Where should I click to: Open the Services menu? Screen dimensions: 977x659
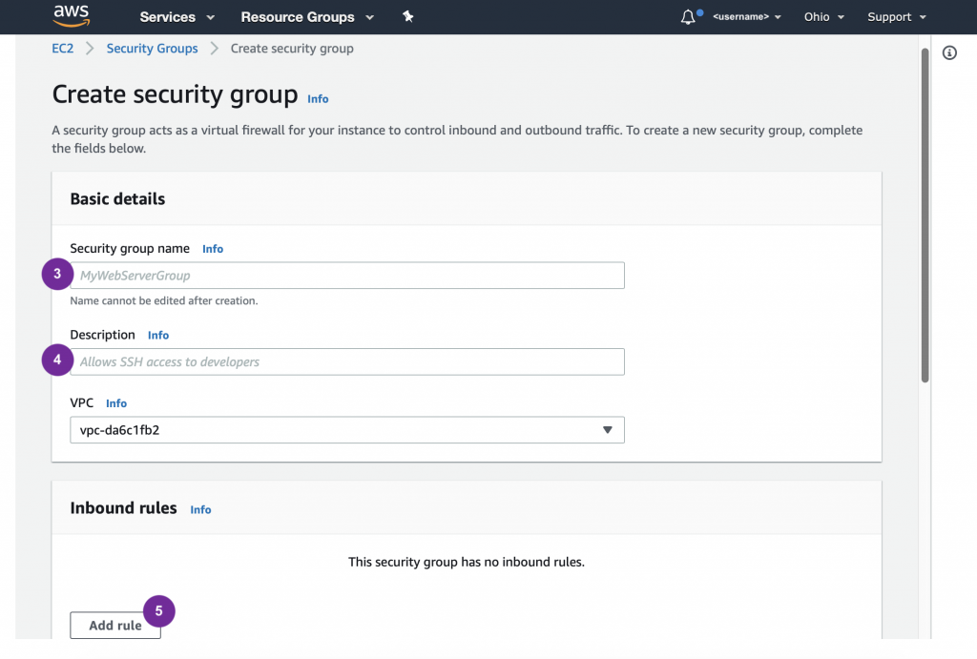click(x=177, y=17)
